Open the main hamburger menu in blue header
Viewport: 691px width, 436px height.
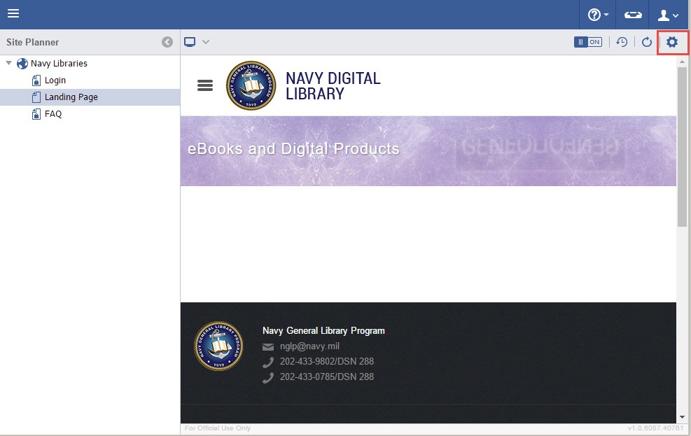click(13, 14)
